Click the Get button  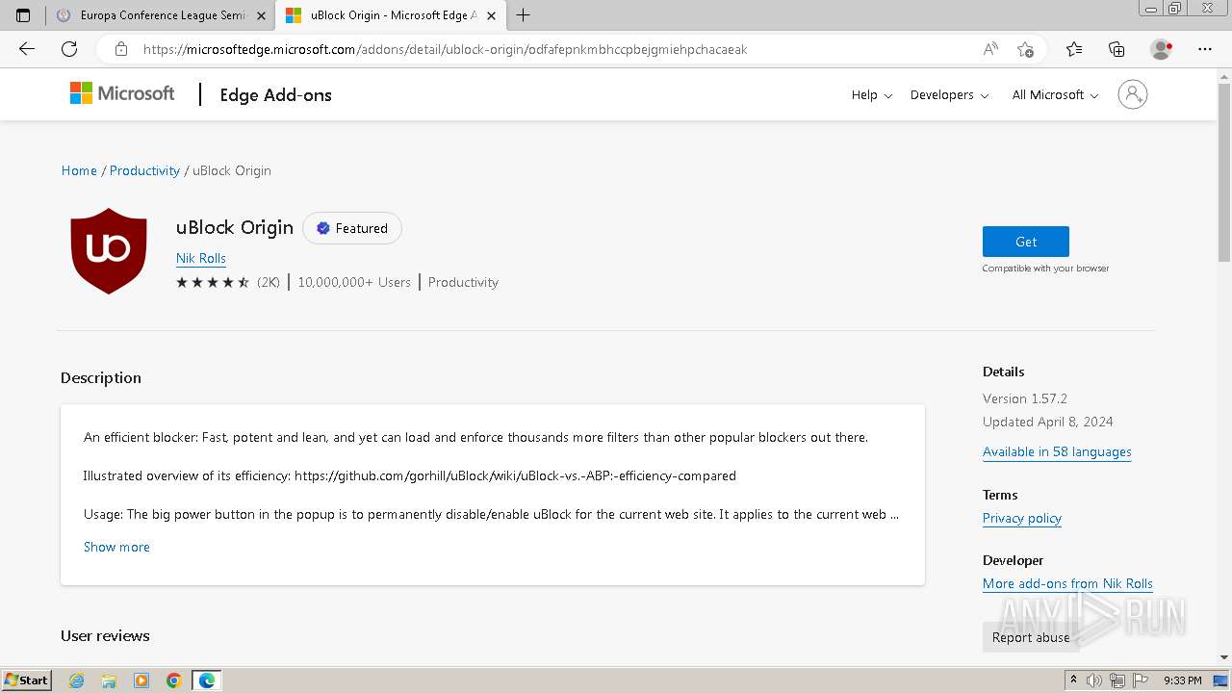pyautogui.click(x=1026, y=242)
